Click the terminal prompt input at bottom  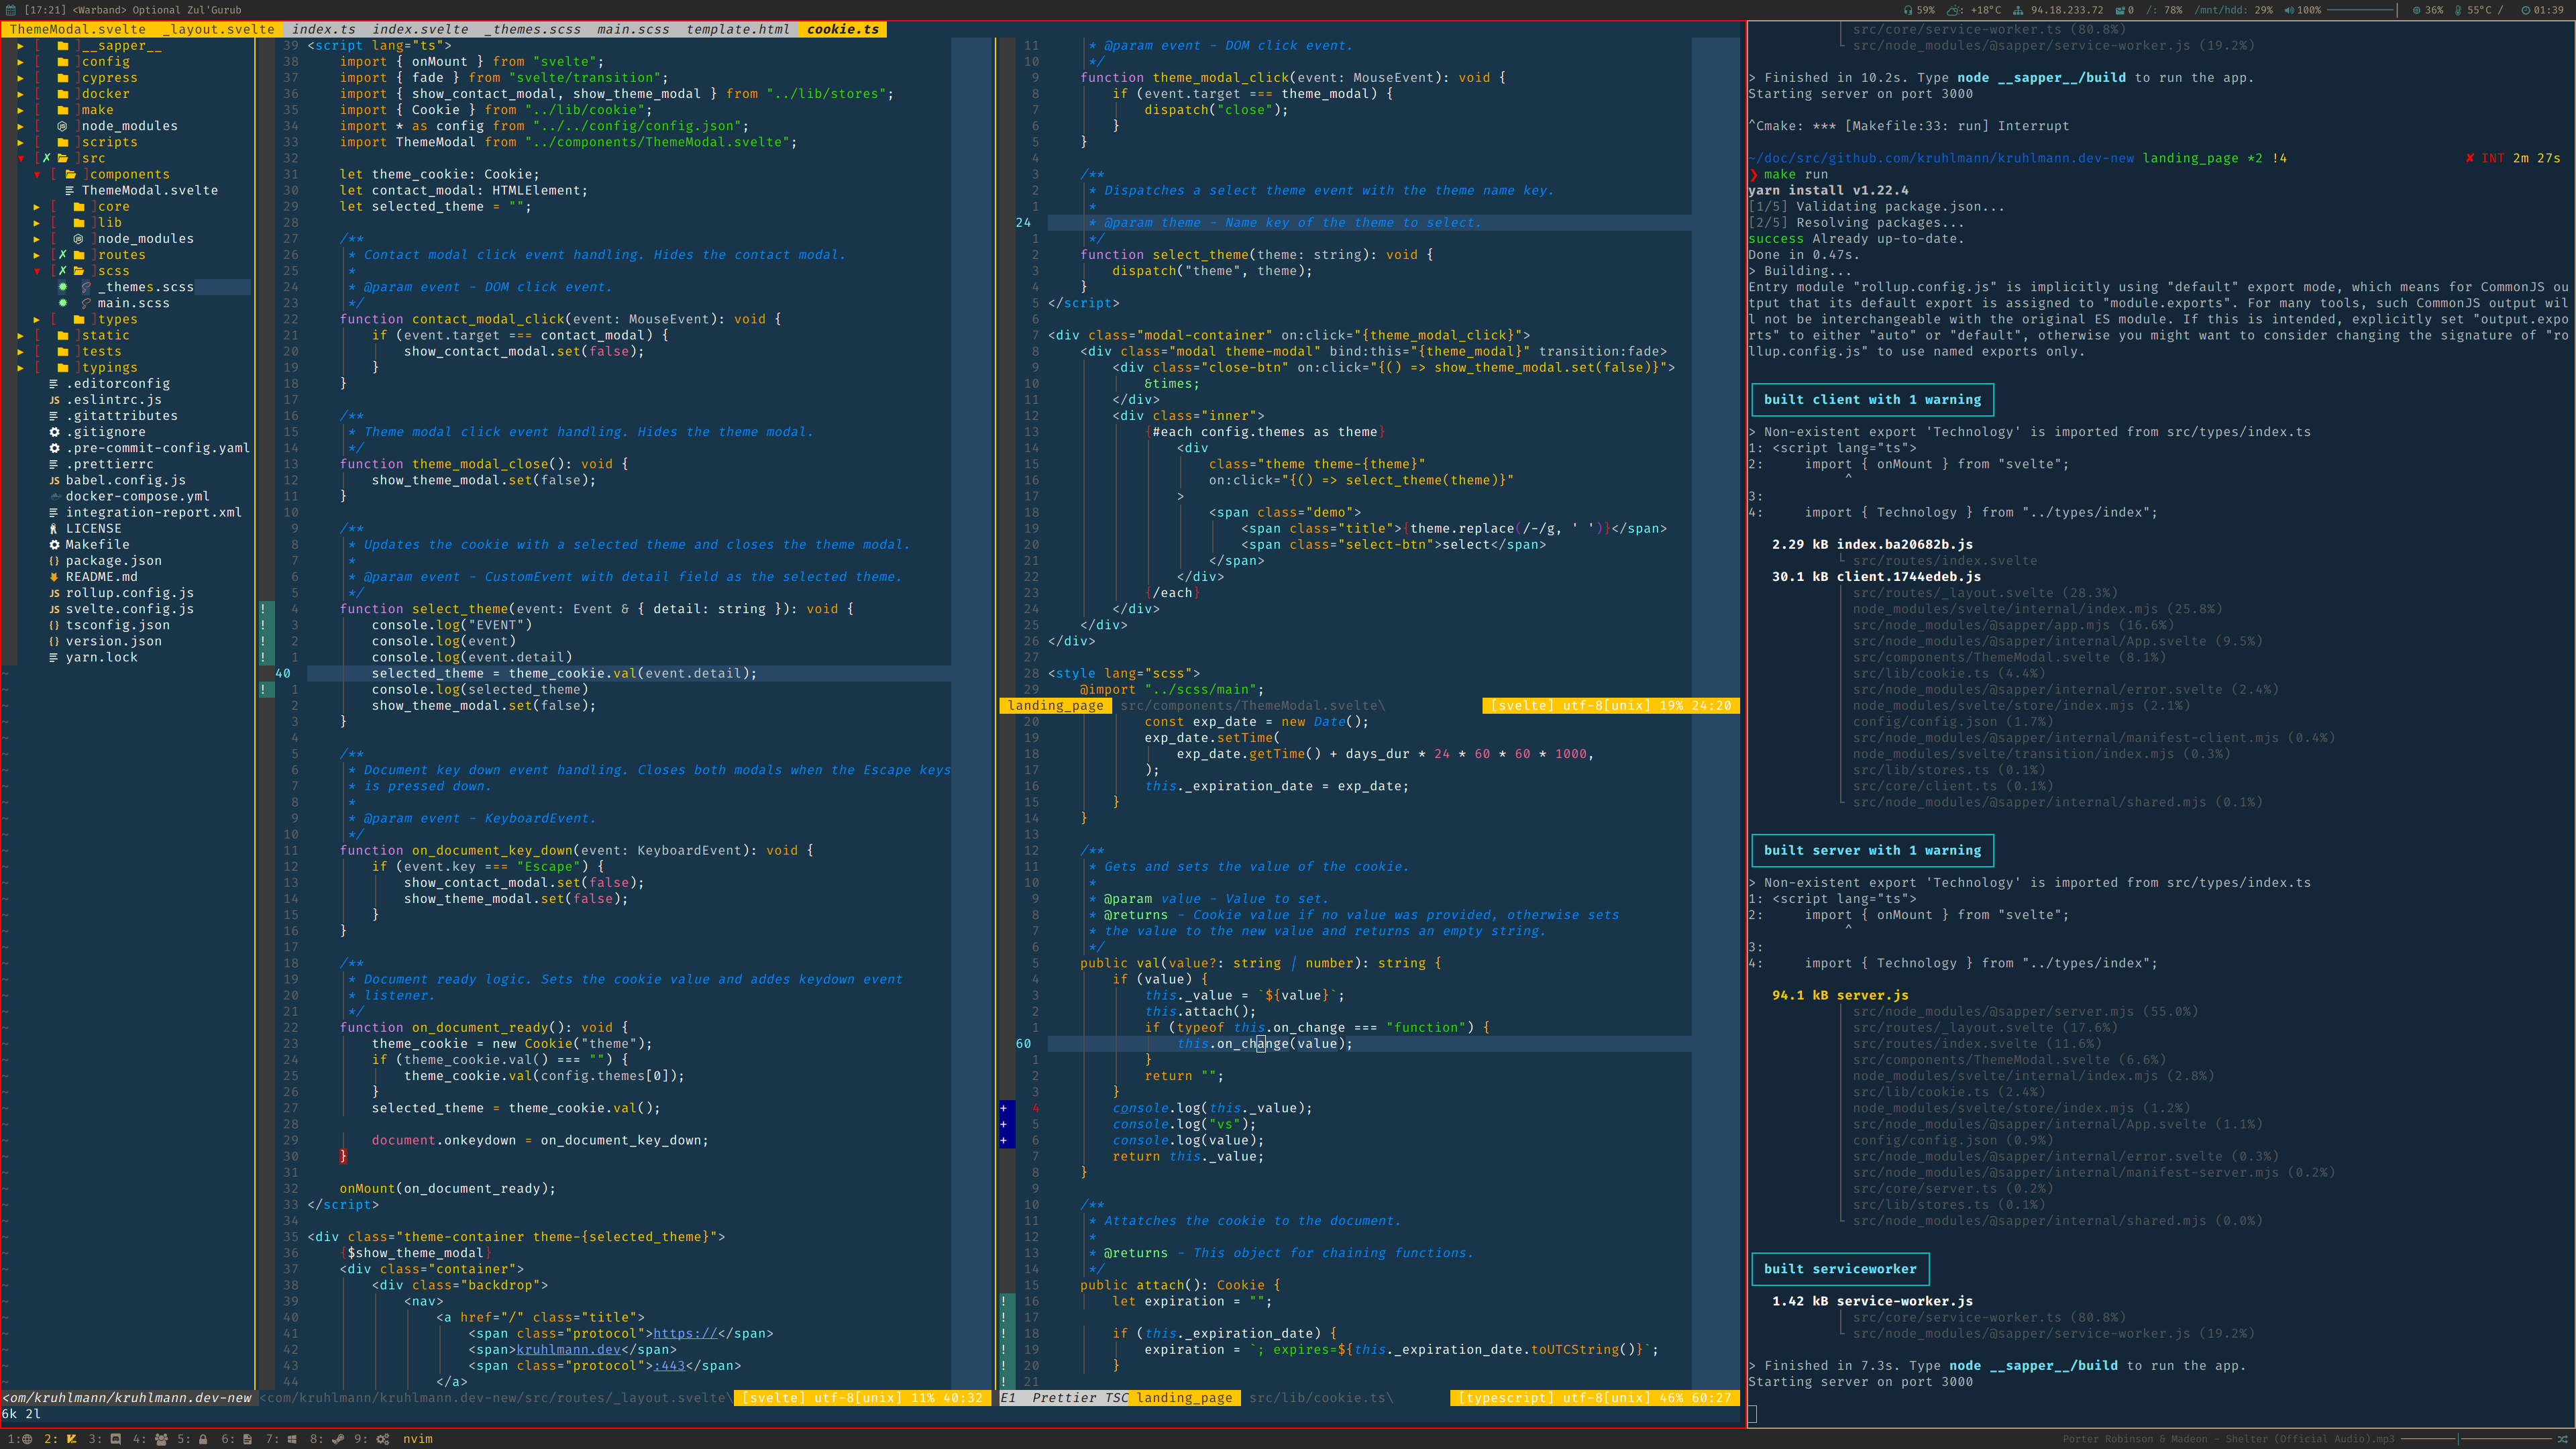[1754, 1413]
